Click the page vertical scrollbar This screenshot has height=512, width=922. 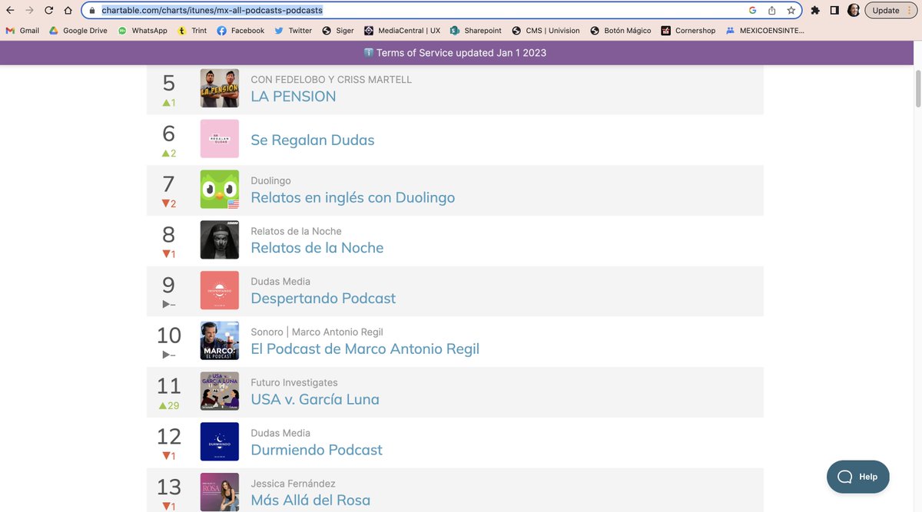(x=917, y=88)
